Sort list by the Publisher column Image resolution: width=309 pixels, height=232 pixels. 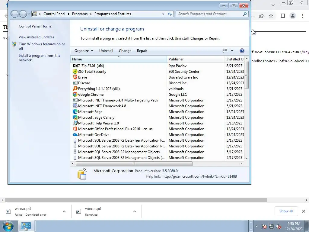pos(196,59)
